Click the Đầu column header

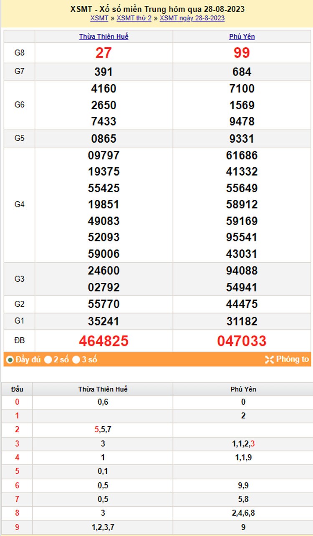(17, 389)
